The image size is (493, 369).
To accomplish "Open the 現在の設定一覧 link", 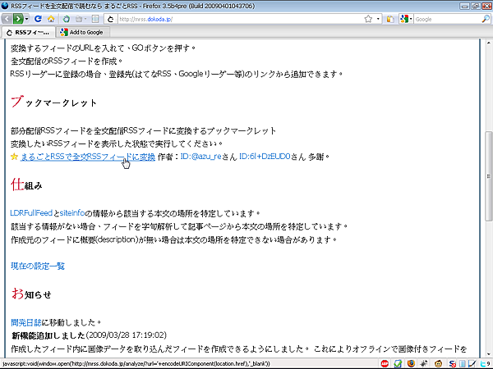I will tap(38, 266).
